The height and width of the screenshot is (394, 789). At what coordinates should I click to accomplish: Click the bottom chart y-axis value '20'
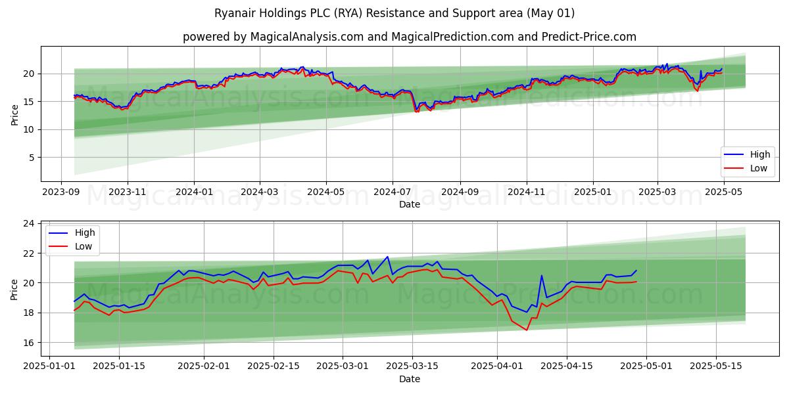[30, 283]
